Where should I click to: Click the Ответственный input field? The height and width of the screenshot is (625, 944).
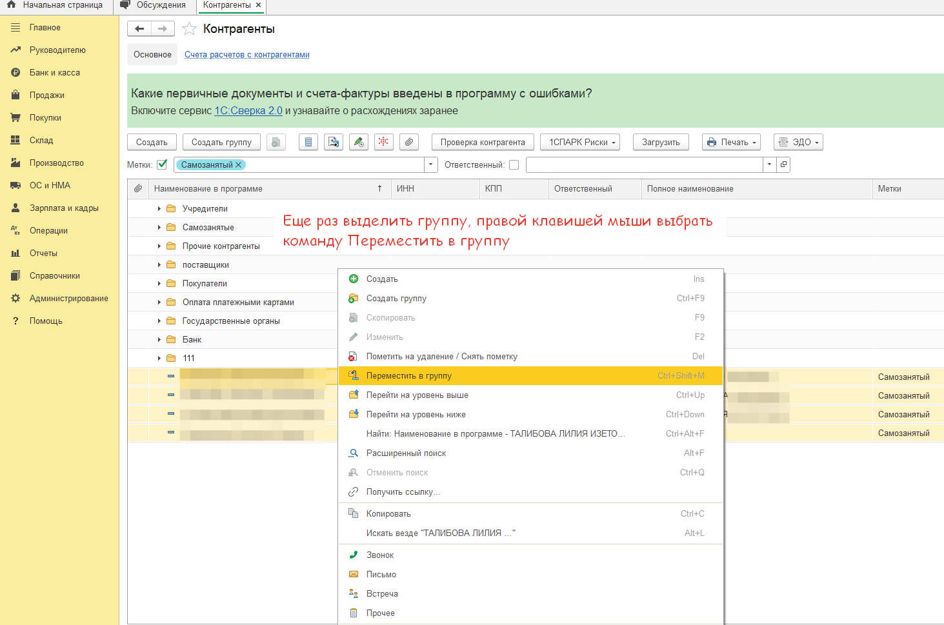tap(644, 165)
